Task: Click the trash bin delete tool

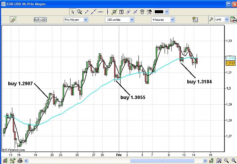Action: (x=142, y=12)
